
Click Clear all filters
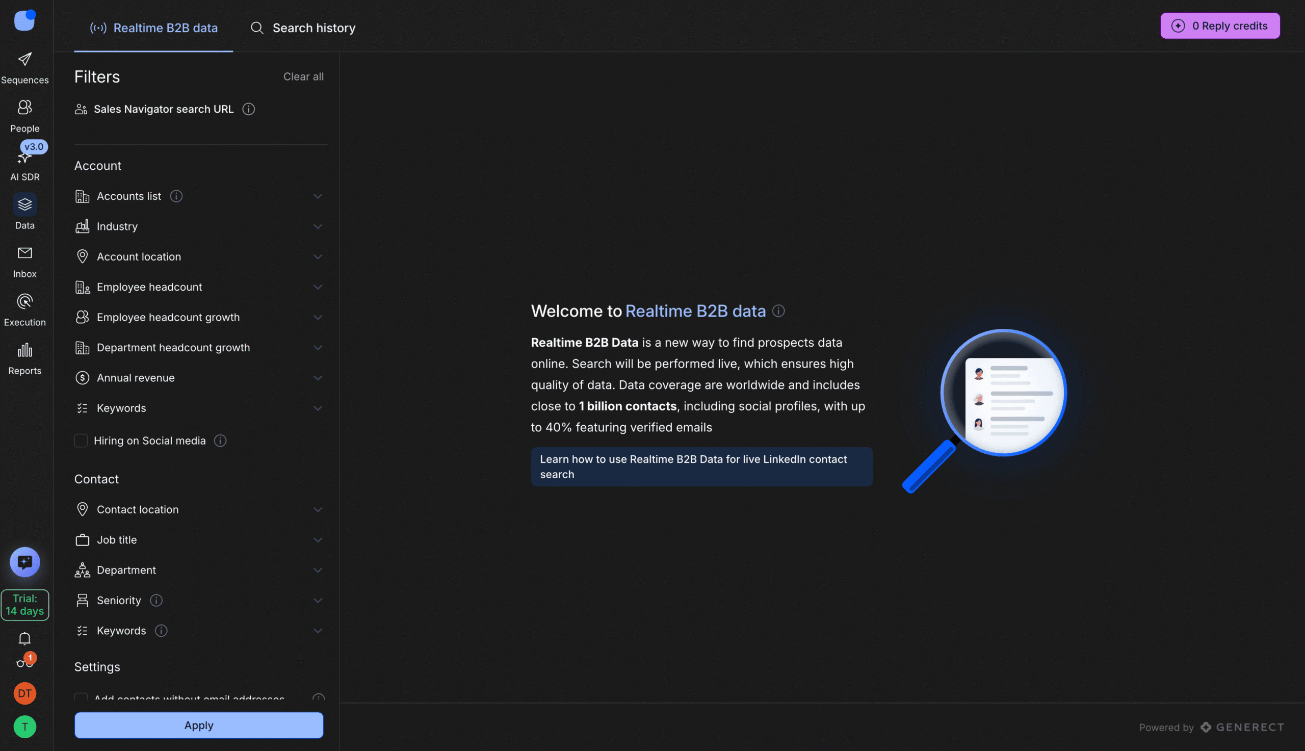click(303, 76)
